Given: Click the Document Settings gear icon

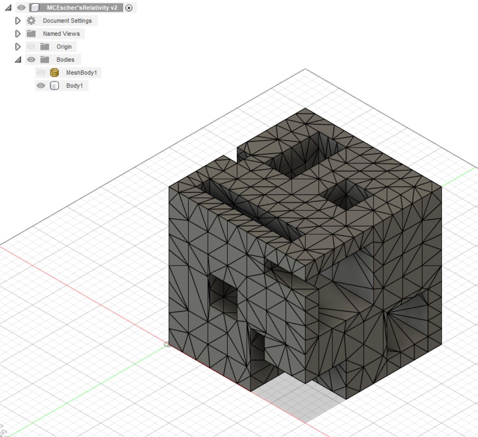Looking at the screenshot, I should pos(31,21).
